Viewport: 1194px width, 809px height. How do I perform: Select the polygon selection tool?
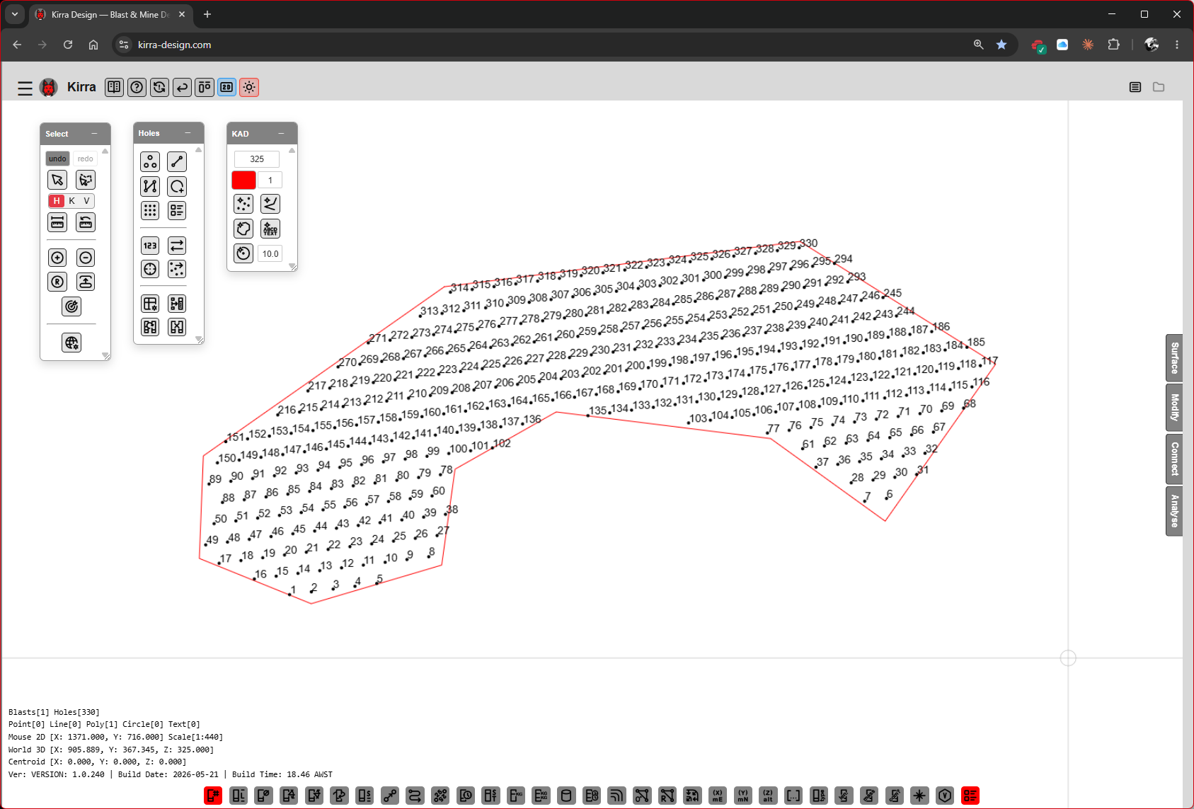(x=86, y=180)
